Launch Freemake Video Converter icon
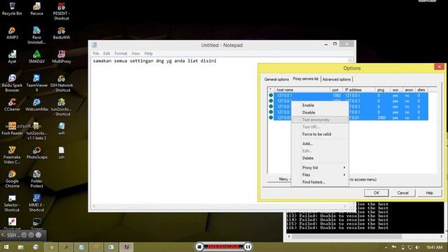The image size is (448, 252). tap(12, 155)
